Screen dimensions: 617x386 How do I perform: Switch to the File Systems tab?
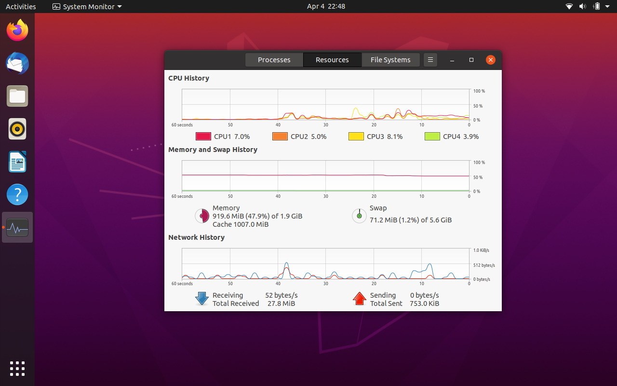tap(390, 59)
